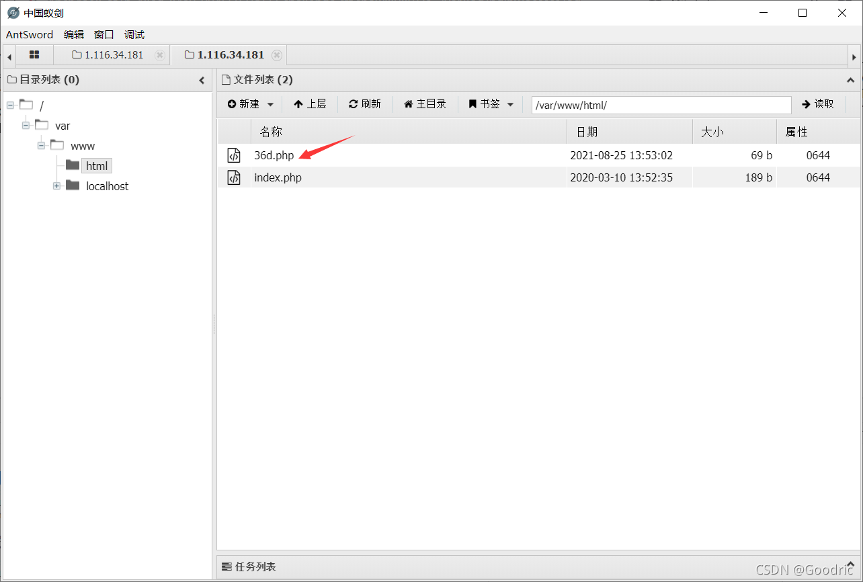Screen dimensions: 863x582
Task: Close the first 1.116.34.181 tab
Action: pos(160,55)
